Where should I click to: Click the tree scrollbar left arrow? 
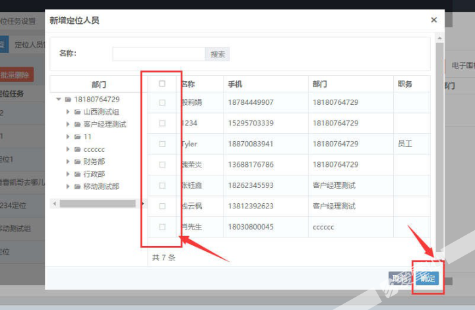(x=55, y=203)
